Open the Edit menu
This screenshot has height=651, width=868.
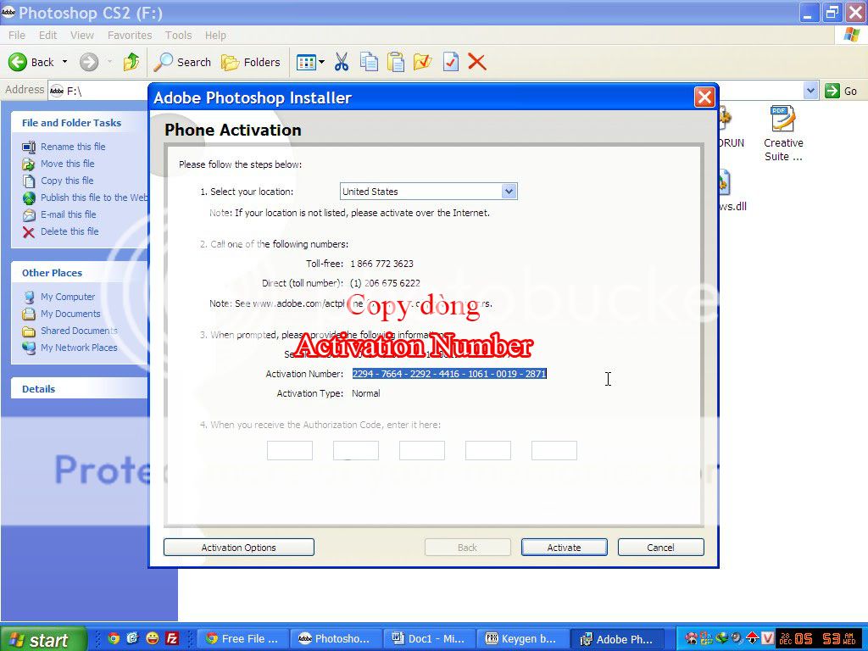pyautogui.click(x=47, y=35)
